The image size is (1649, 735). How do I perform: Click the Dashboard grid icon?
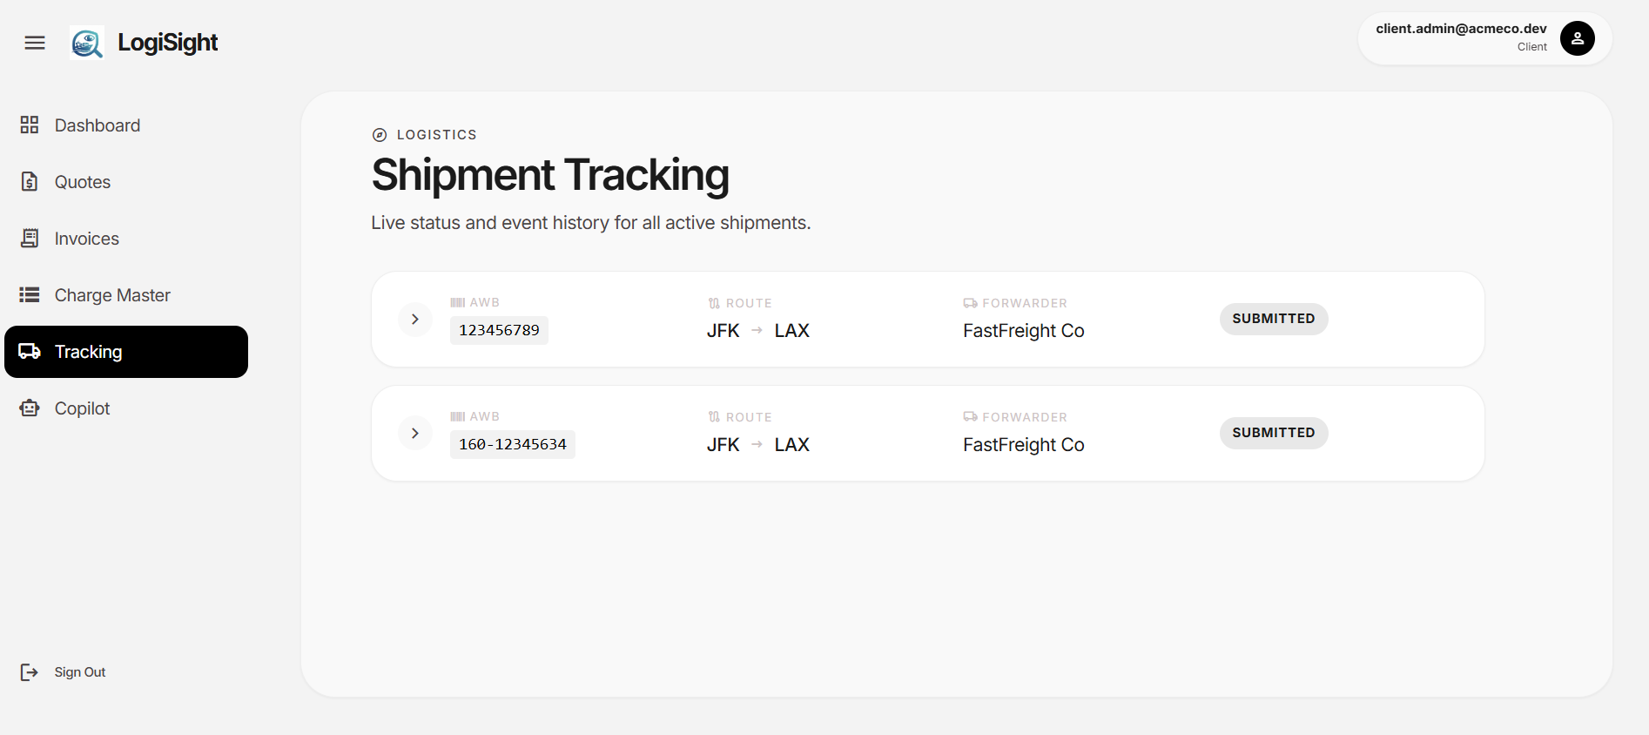pos(30,125)
